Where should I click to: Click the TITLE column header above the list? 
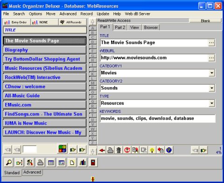45,30
